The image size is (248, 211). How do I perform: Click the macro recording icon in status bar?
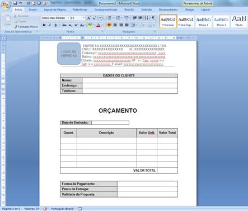point(79,209)
